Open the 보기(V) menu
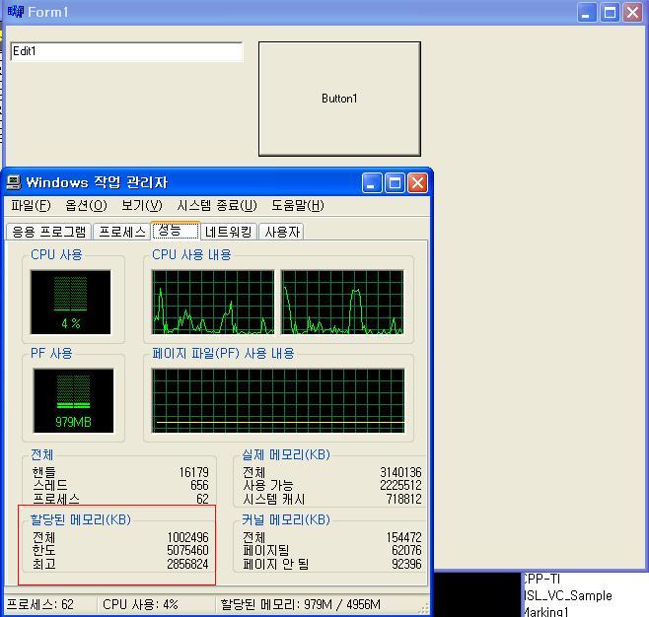Viewport: 649px width, 617px height. [141, 205]
